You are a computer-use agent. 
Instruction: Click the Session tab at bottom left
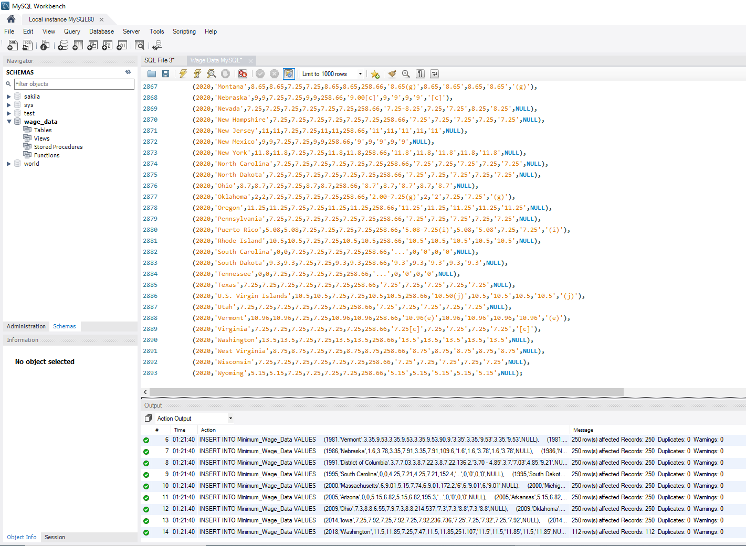click(x=55, y=537)
